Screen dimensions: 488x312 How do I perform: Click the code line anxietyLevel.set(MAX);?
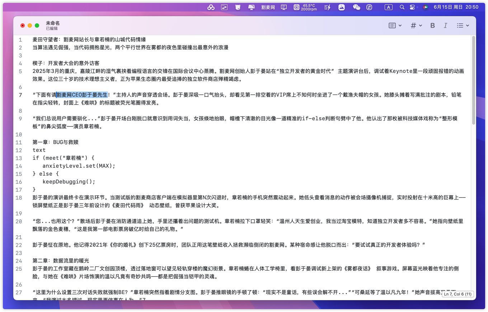tap(79, 166)
